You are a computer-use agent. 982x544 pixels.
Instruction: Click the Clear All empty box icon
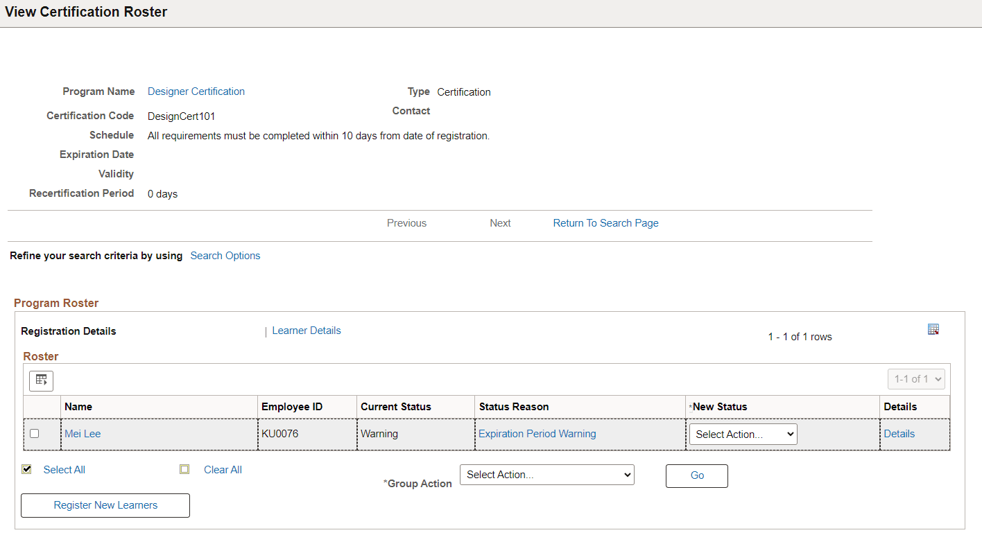[184, 469]
